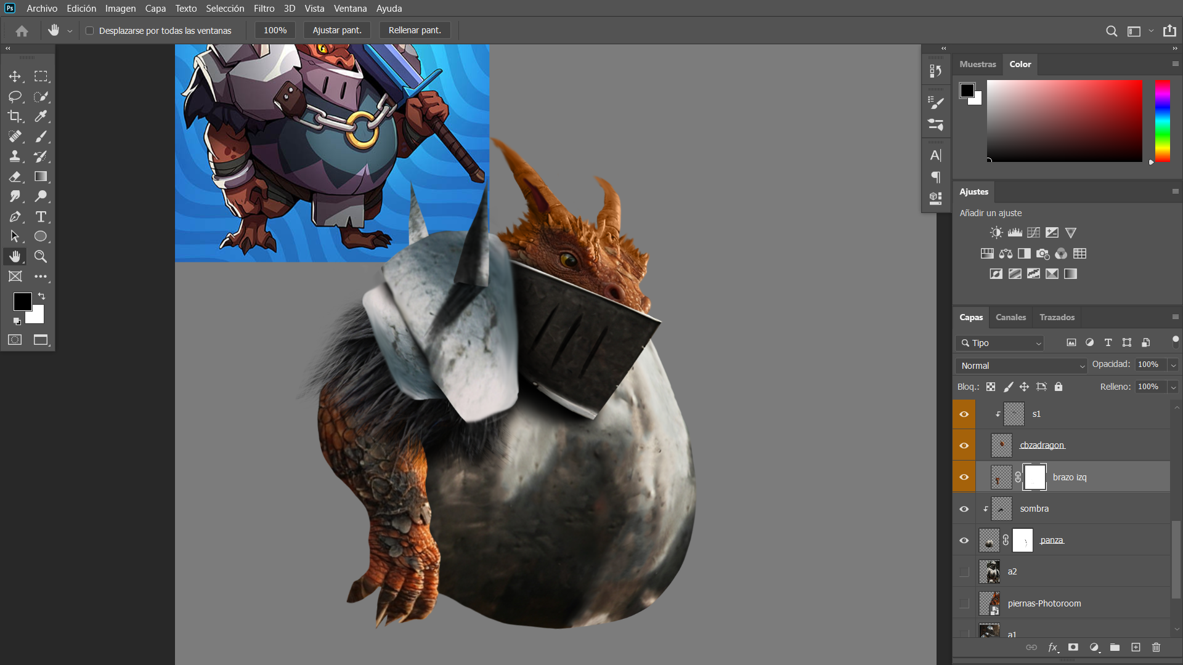The image size is (1183, 665).
Task: Open the Hand tool preset picker
Action: [x=70, y=31]
